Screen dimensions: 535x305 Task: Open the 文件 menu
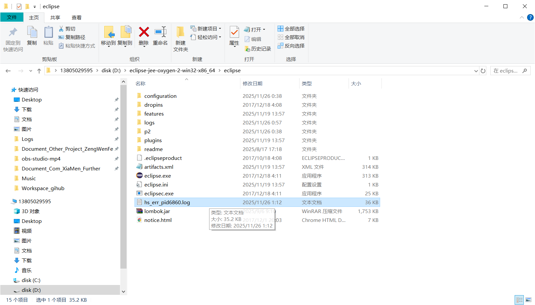[x=12, y=17]
